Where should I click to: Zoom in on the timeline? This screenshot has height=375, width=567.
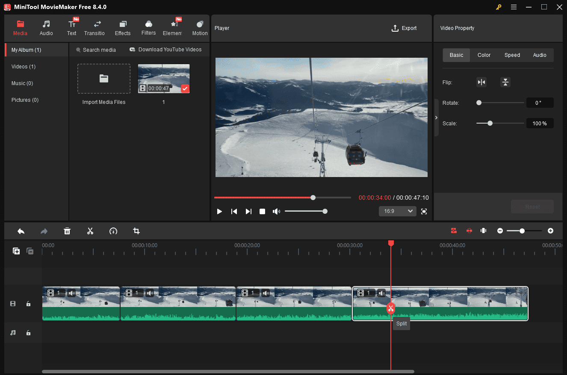coord(551,230)
